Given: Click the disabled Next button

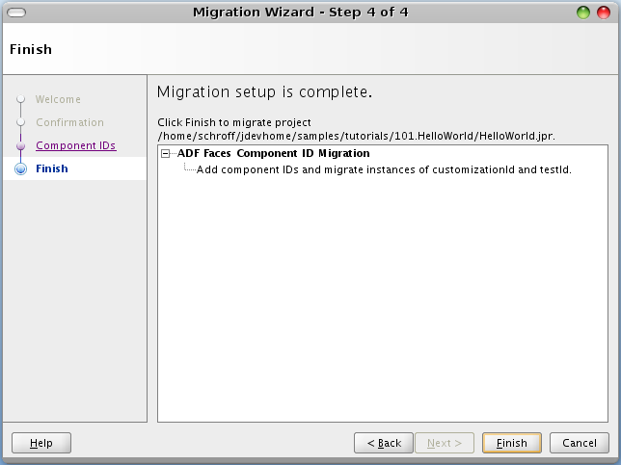Looking at the screenshot, I should tap(444, 443).
